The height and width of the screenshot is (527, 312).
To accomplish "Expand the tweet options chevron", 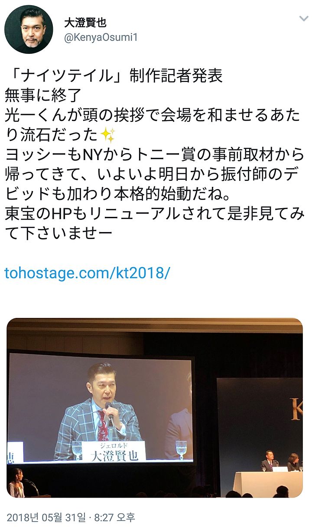I will 303,19.
